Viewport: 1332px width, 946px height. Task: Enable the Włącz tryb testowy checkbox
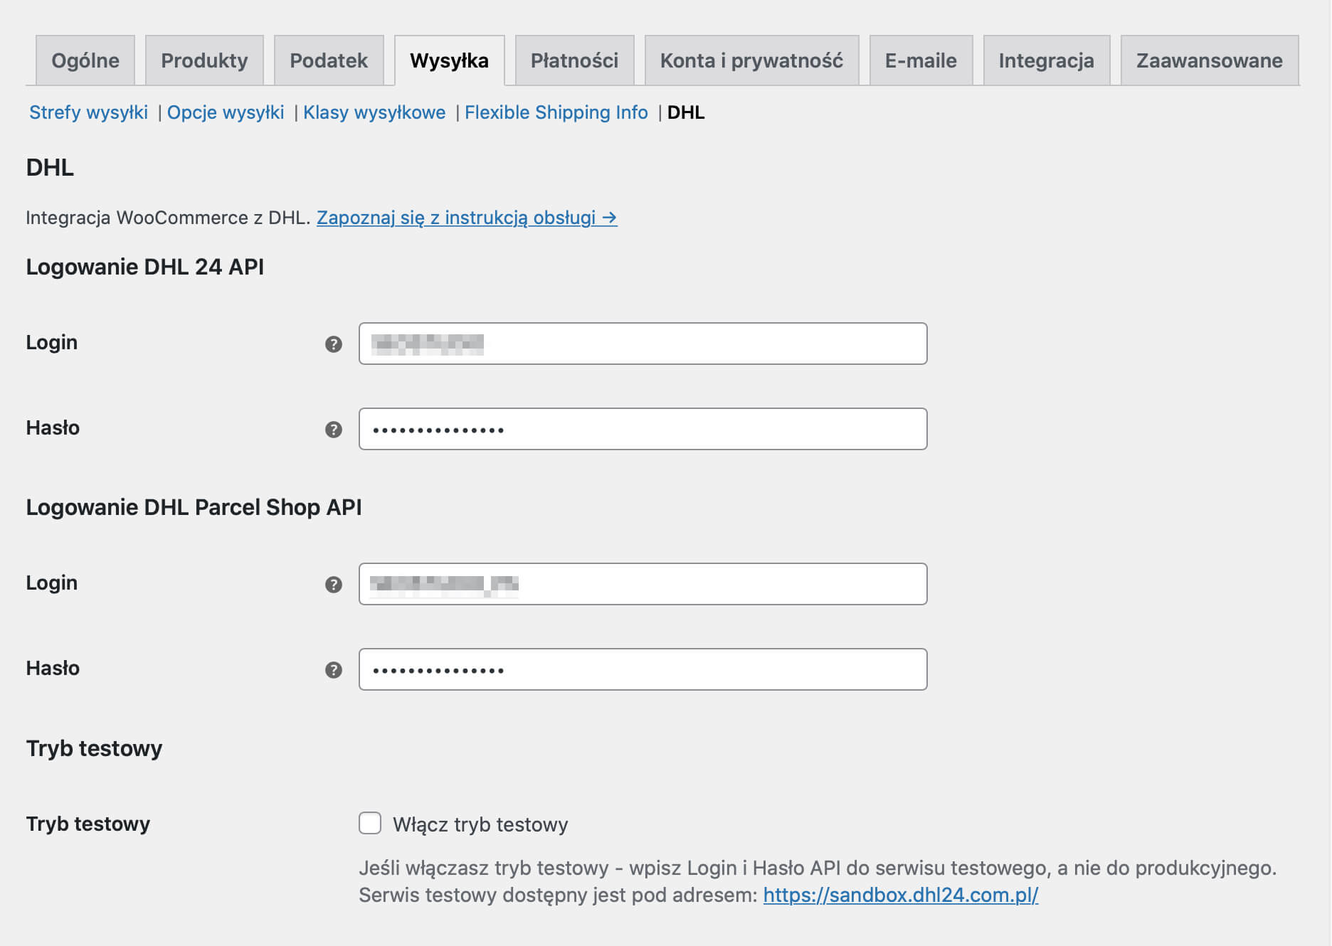370,823
